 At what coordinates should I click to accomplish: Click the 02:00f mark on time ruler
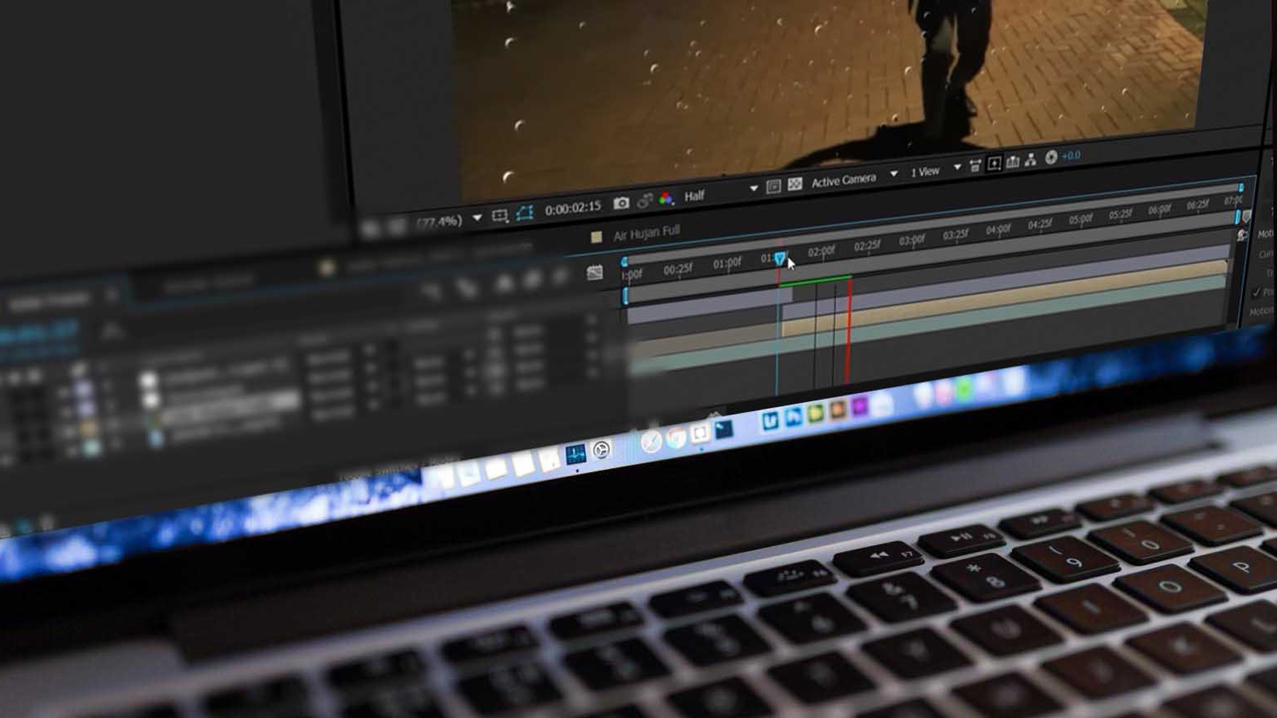tap(821, 252)
